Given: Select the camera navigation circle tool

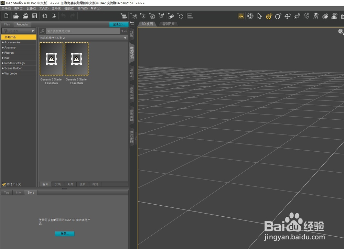Looking at the screenshot, I should click(250, 16).
